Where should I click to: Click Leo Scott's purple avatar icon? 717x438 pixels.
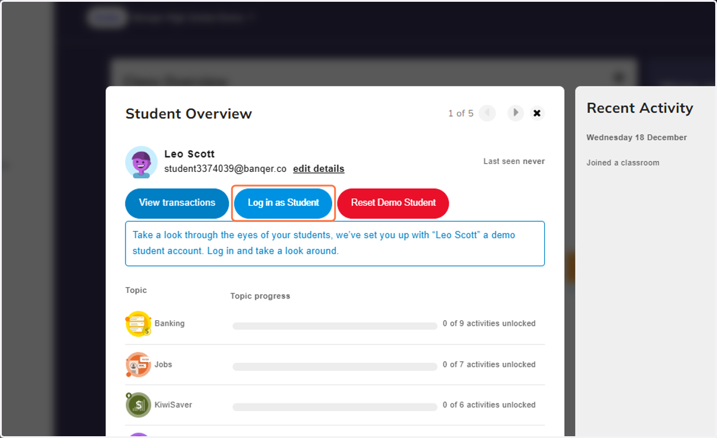[142, 162]
